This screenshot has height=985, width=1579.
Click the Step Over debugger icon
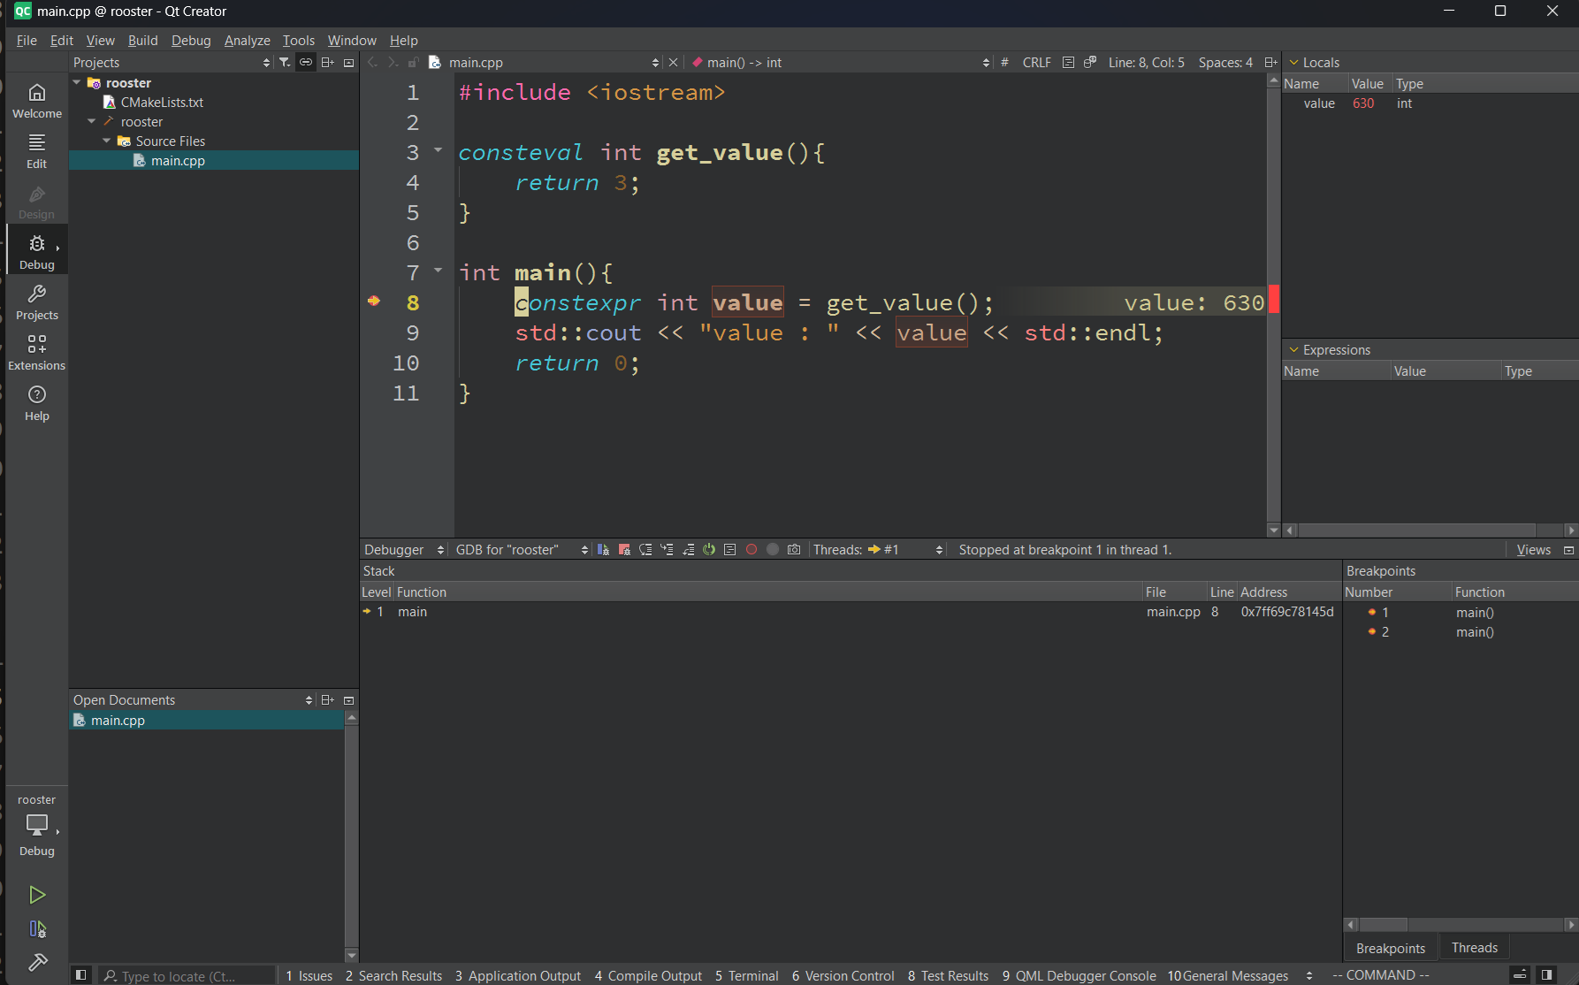point(645,550)
